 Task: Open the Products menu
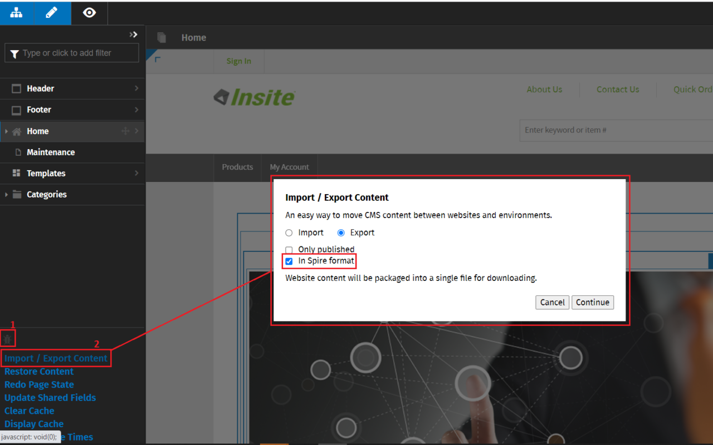tap(237, 167)
